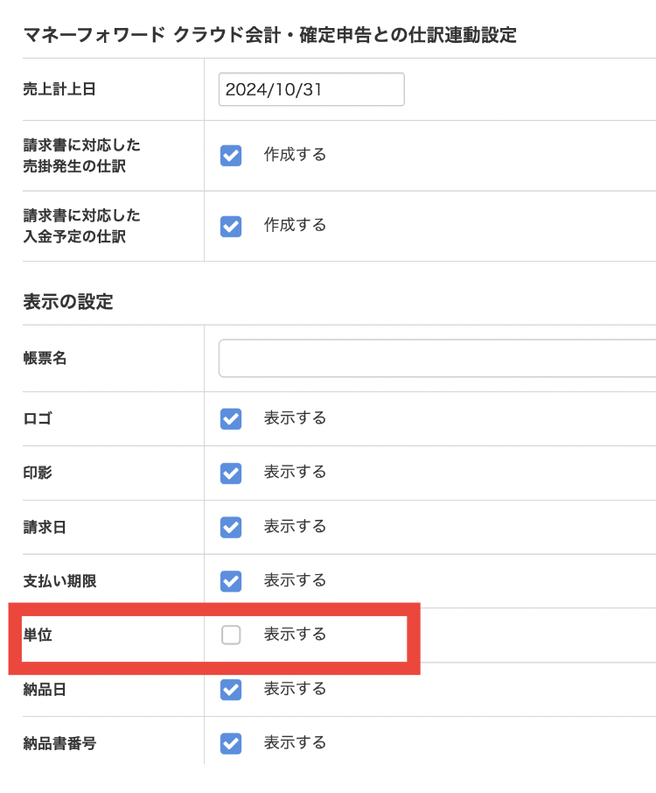Disable the 印影 display checkbox
This screenshot has height=793, width=656.
pos(231,474)
